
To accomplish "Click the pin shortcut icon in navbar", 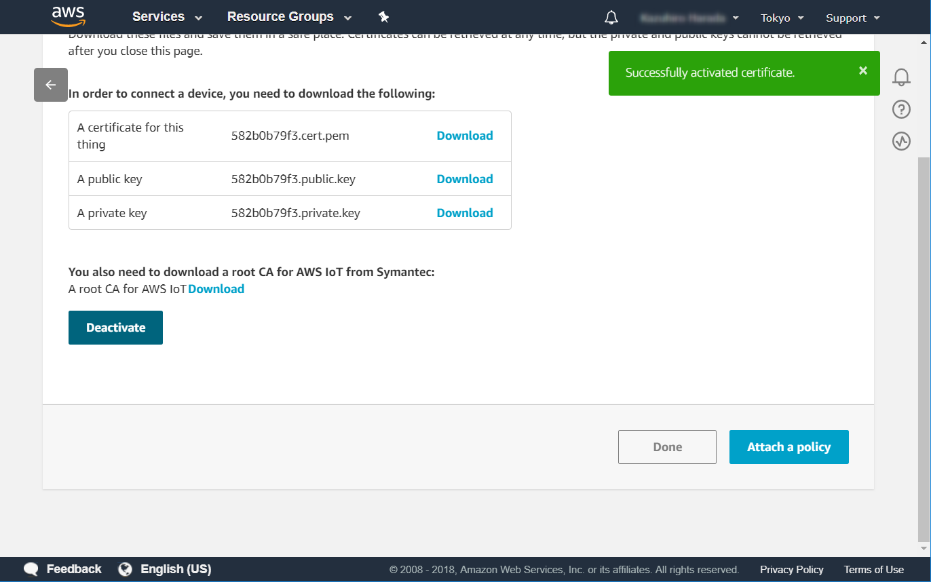I will tap(383, 17).
